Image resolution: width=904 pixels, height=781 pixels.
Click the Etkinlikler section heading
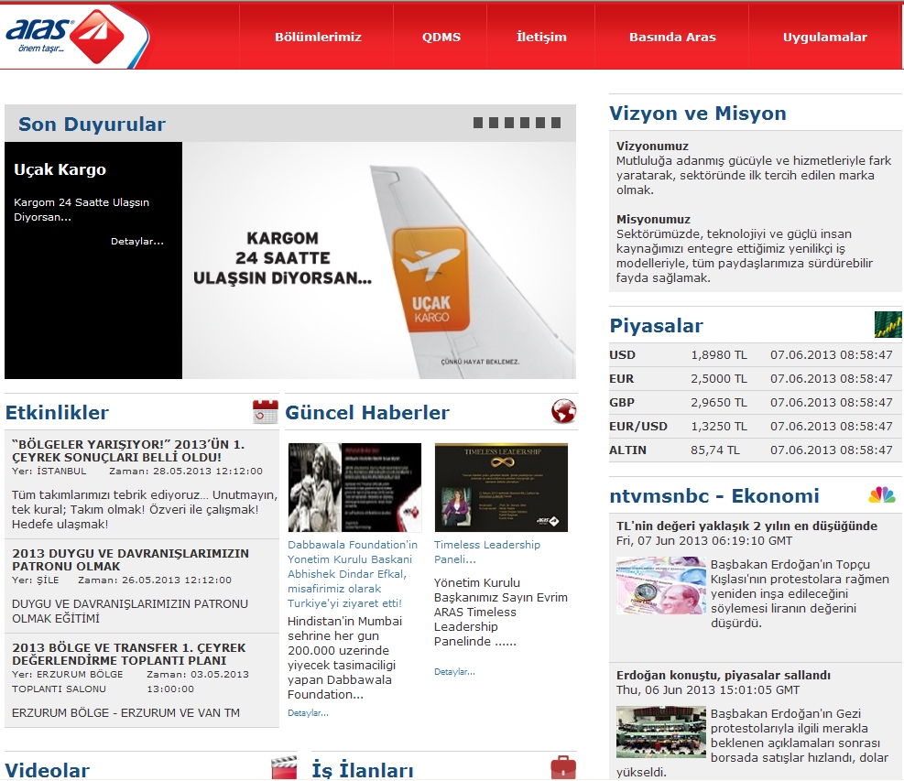(x=57, y=412)
